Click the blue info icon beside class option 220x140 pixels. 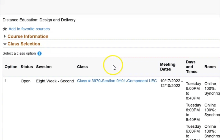39,54
